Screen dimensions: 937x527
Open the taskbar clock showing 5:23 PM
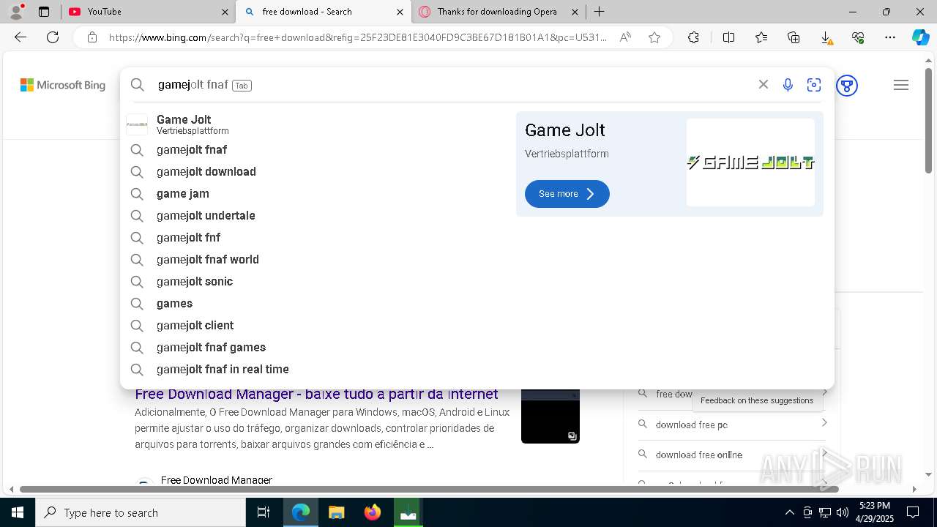coord(874,512)
